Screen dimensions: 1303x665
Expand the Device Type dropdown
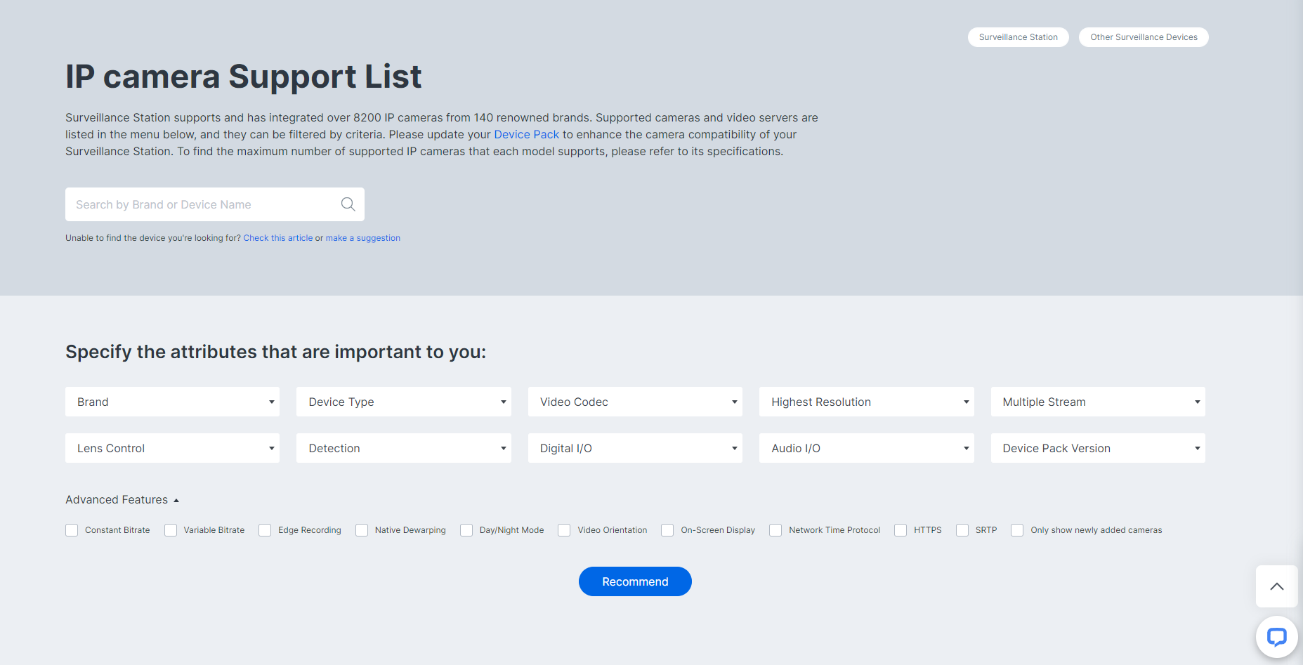[x=404, y=402]
